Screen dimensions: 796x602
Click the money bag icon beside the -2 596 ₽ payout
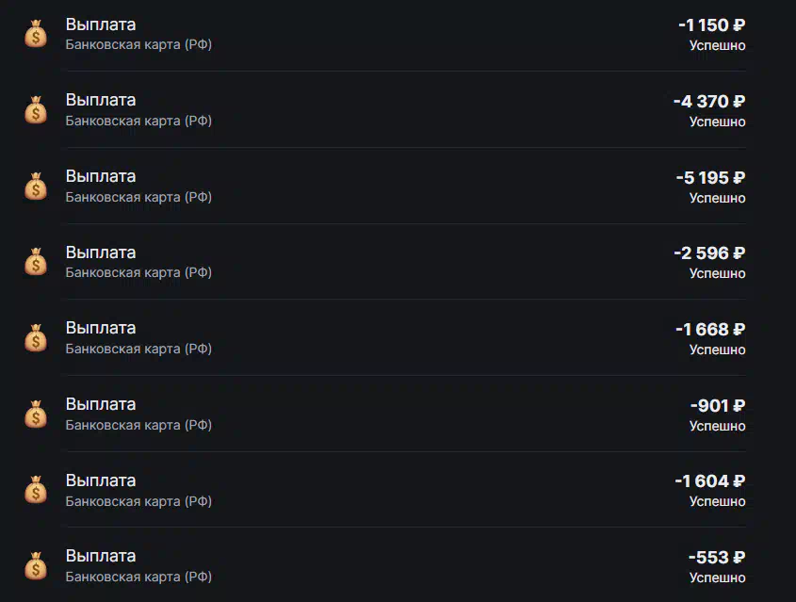(x=36, y=262)
